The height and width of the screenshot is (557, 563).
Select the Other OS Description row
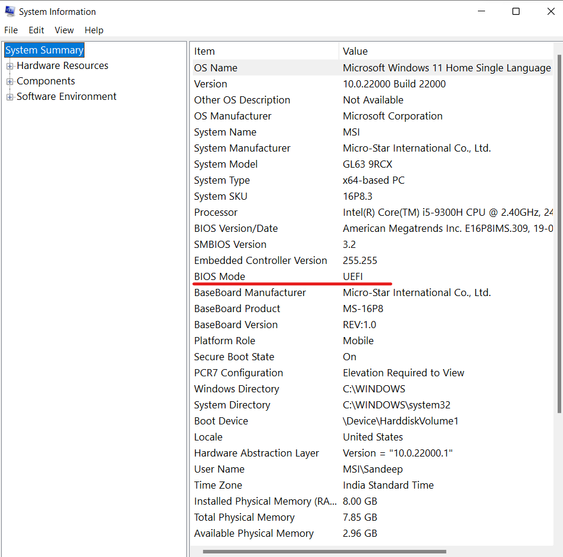coord(373,100)
